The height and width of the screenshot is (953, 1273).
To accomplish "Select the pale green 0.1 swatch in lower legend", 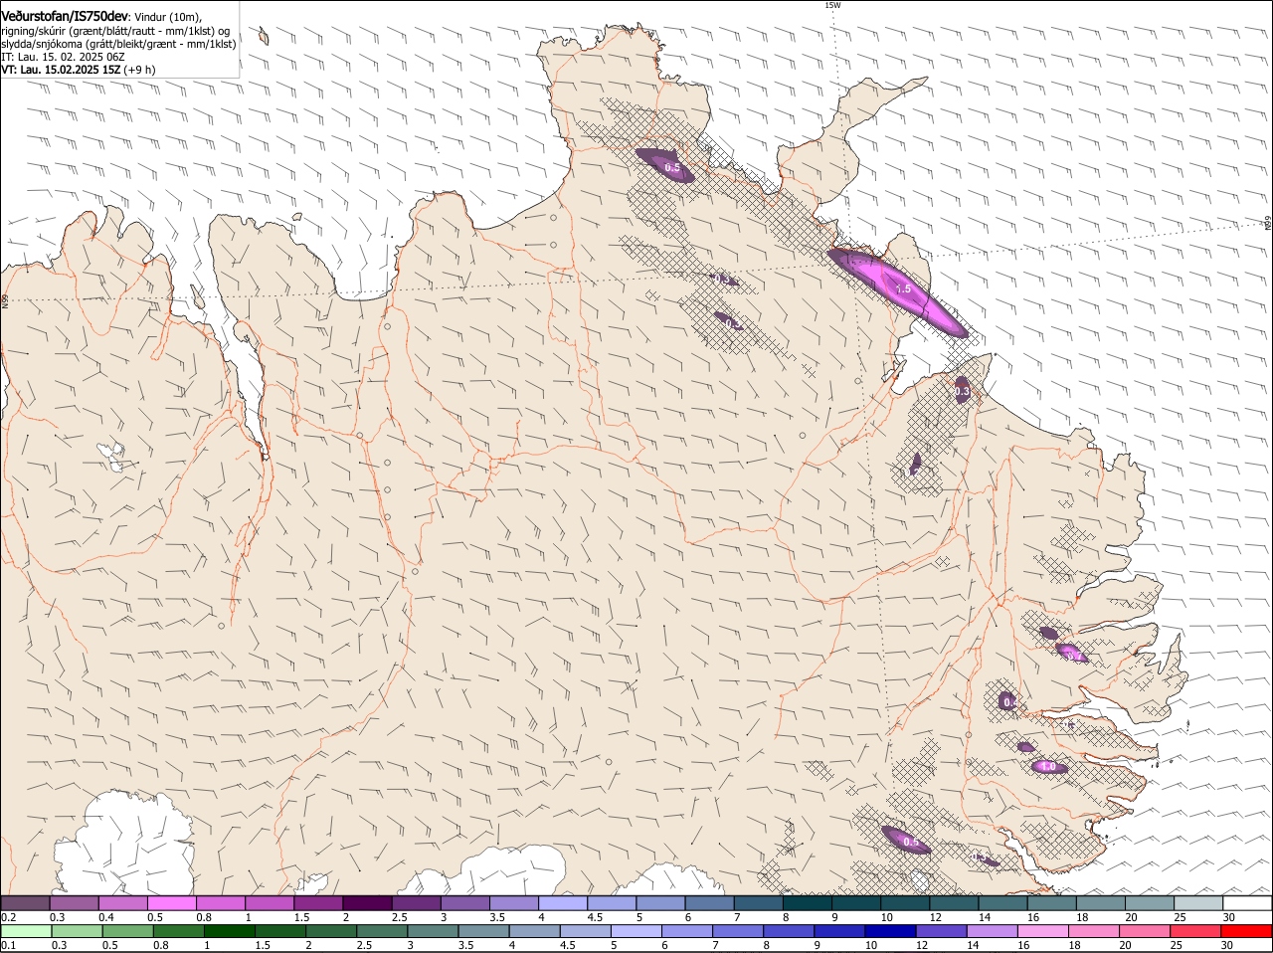I will pos(27,931).
